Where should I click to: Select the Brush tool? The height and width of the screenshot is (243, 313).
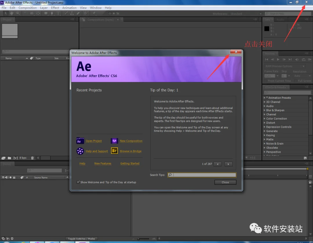click(66, 13)
